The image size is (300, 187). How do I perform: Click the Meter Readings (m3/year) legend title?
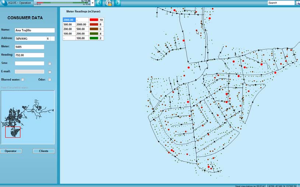[x=83, y=11]
